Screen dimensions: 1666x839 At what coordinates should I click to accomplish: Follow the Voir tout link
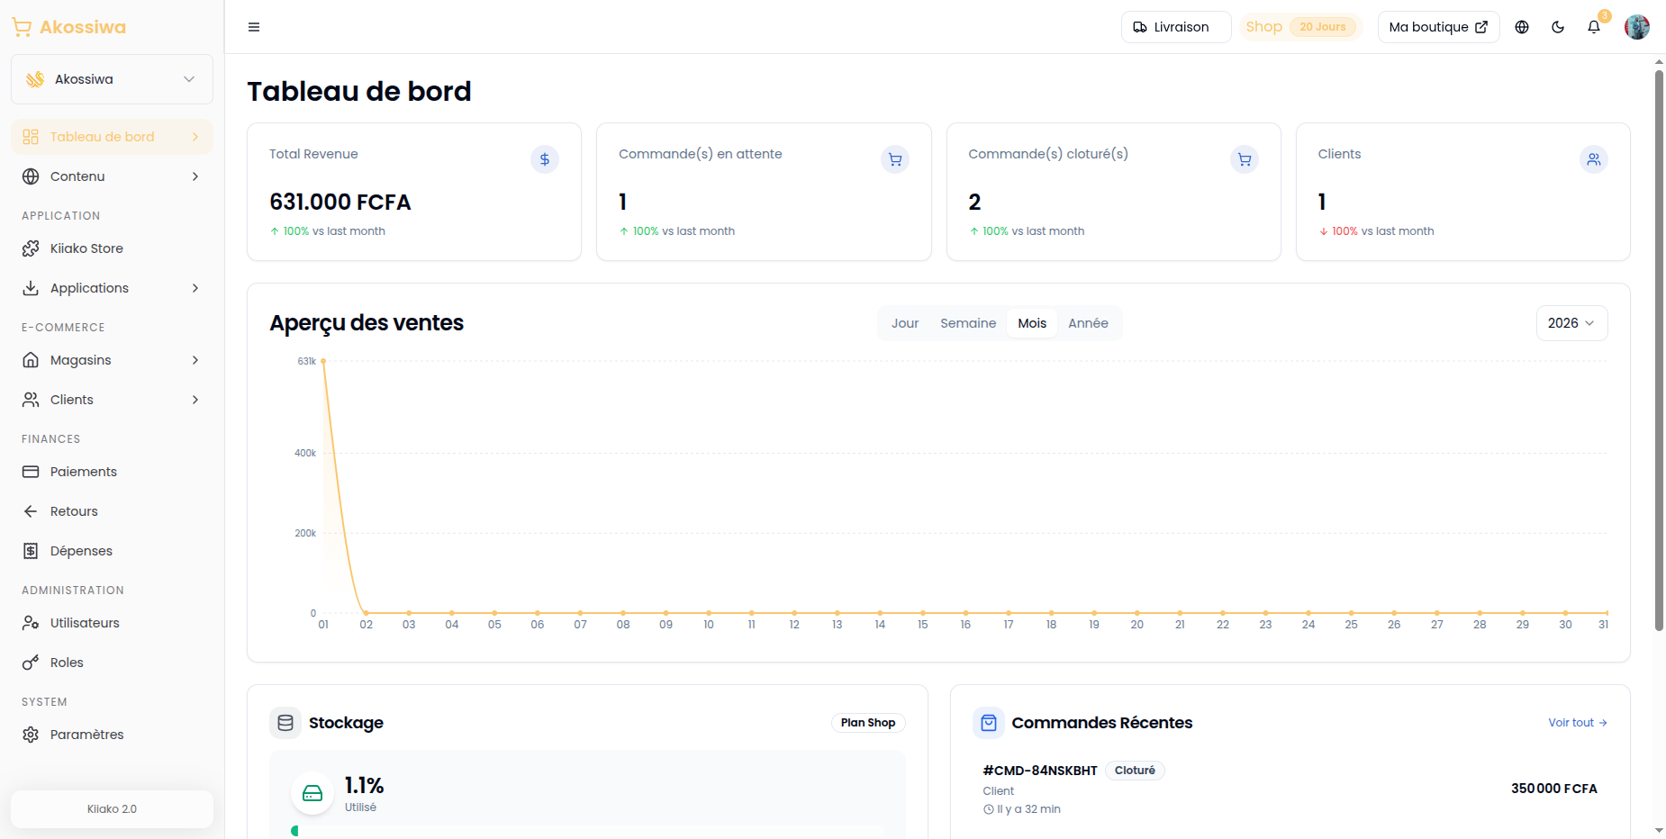click(1578, 723)
